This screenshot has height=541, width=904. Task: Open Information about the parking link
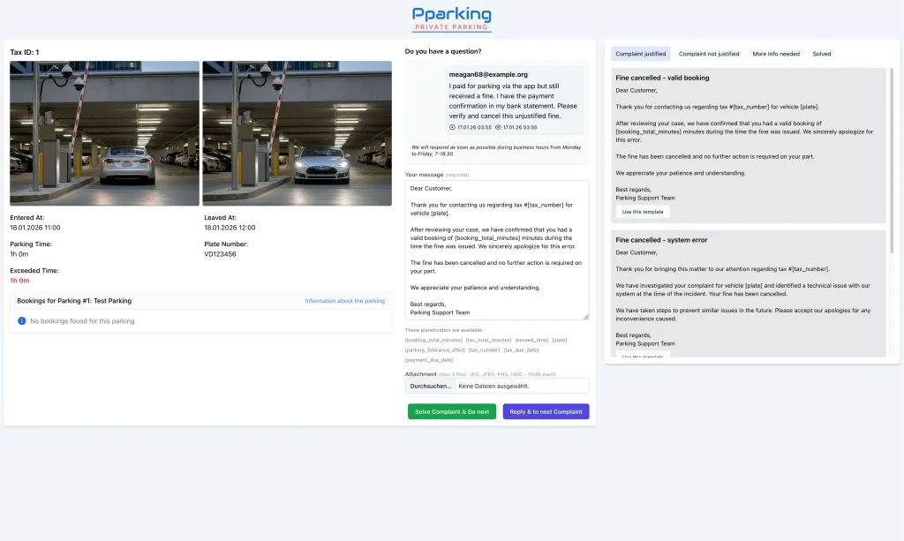344,301
